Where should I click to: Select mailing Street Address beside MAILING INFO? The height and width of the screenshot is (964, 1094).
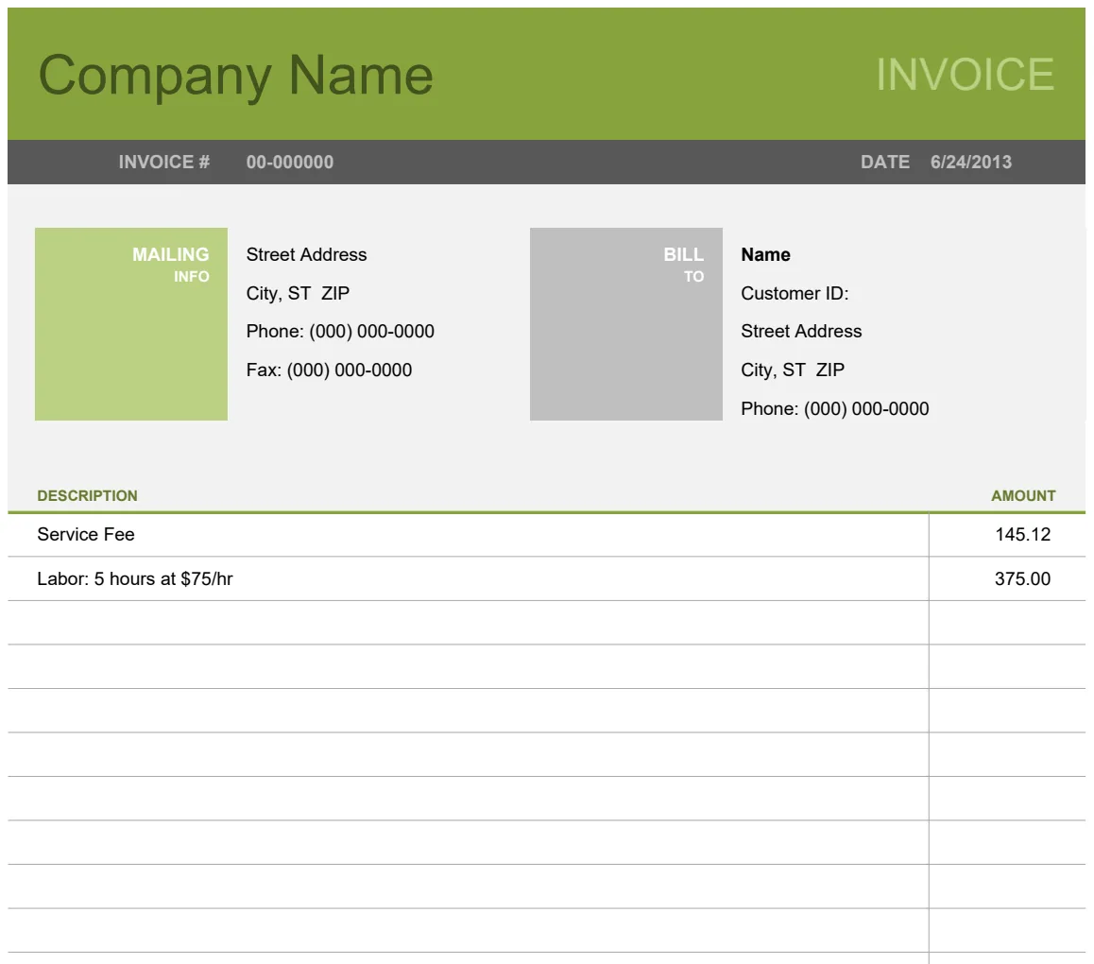pyautogui.click(x=306, y=255)
